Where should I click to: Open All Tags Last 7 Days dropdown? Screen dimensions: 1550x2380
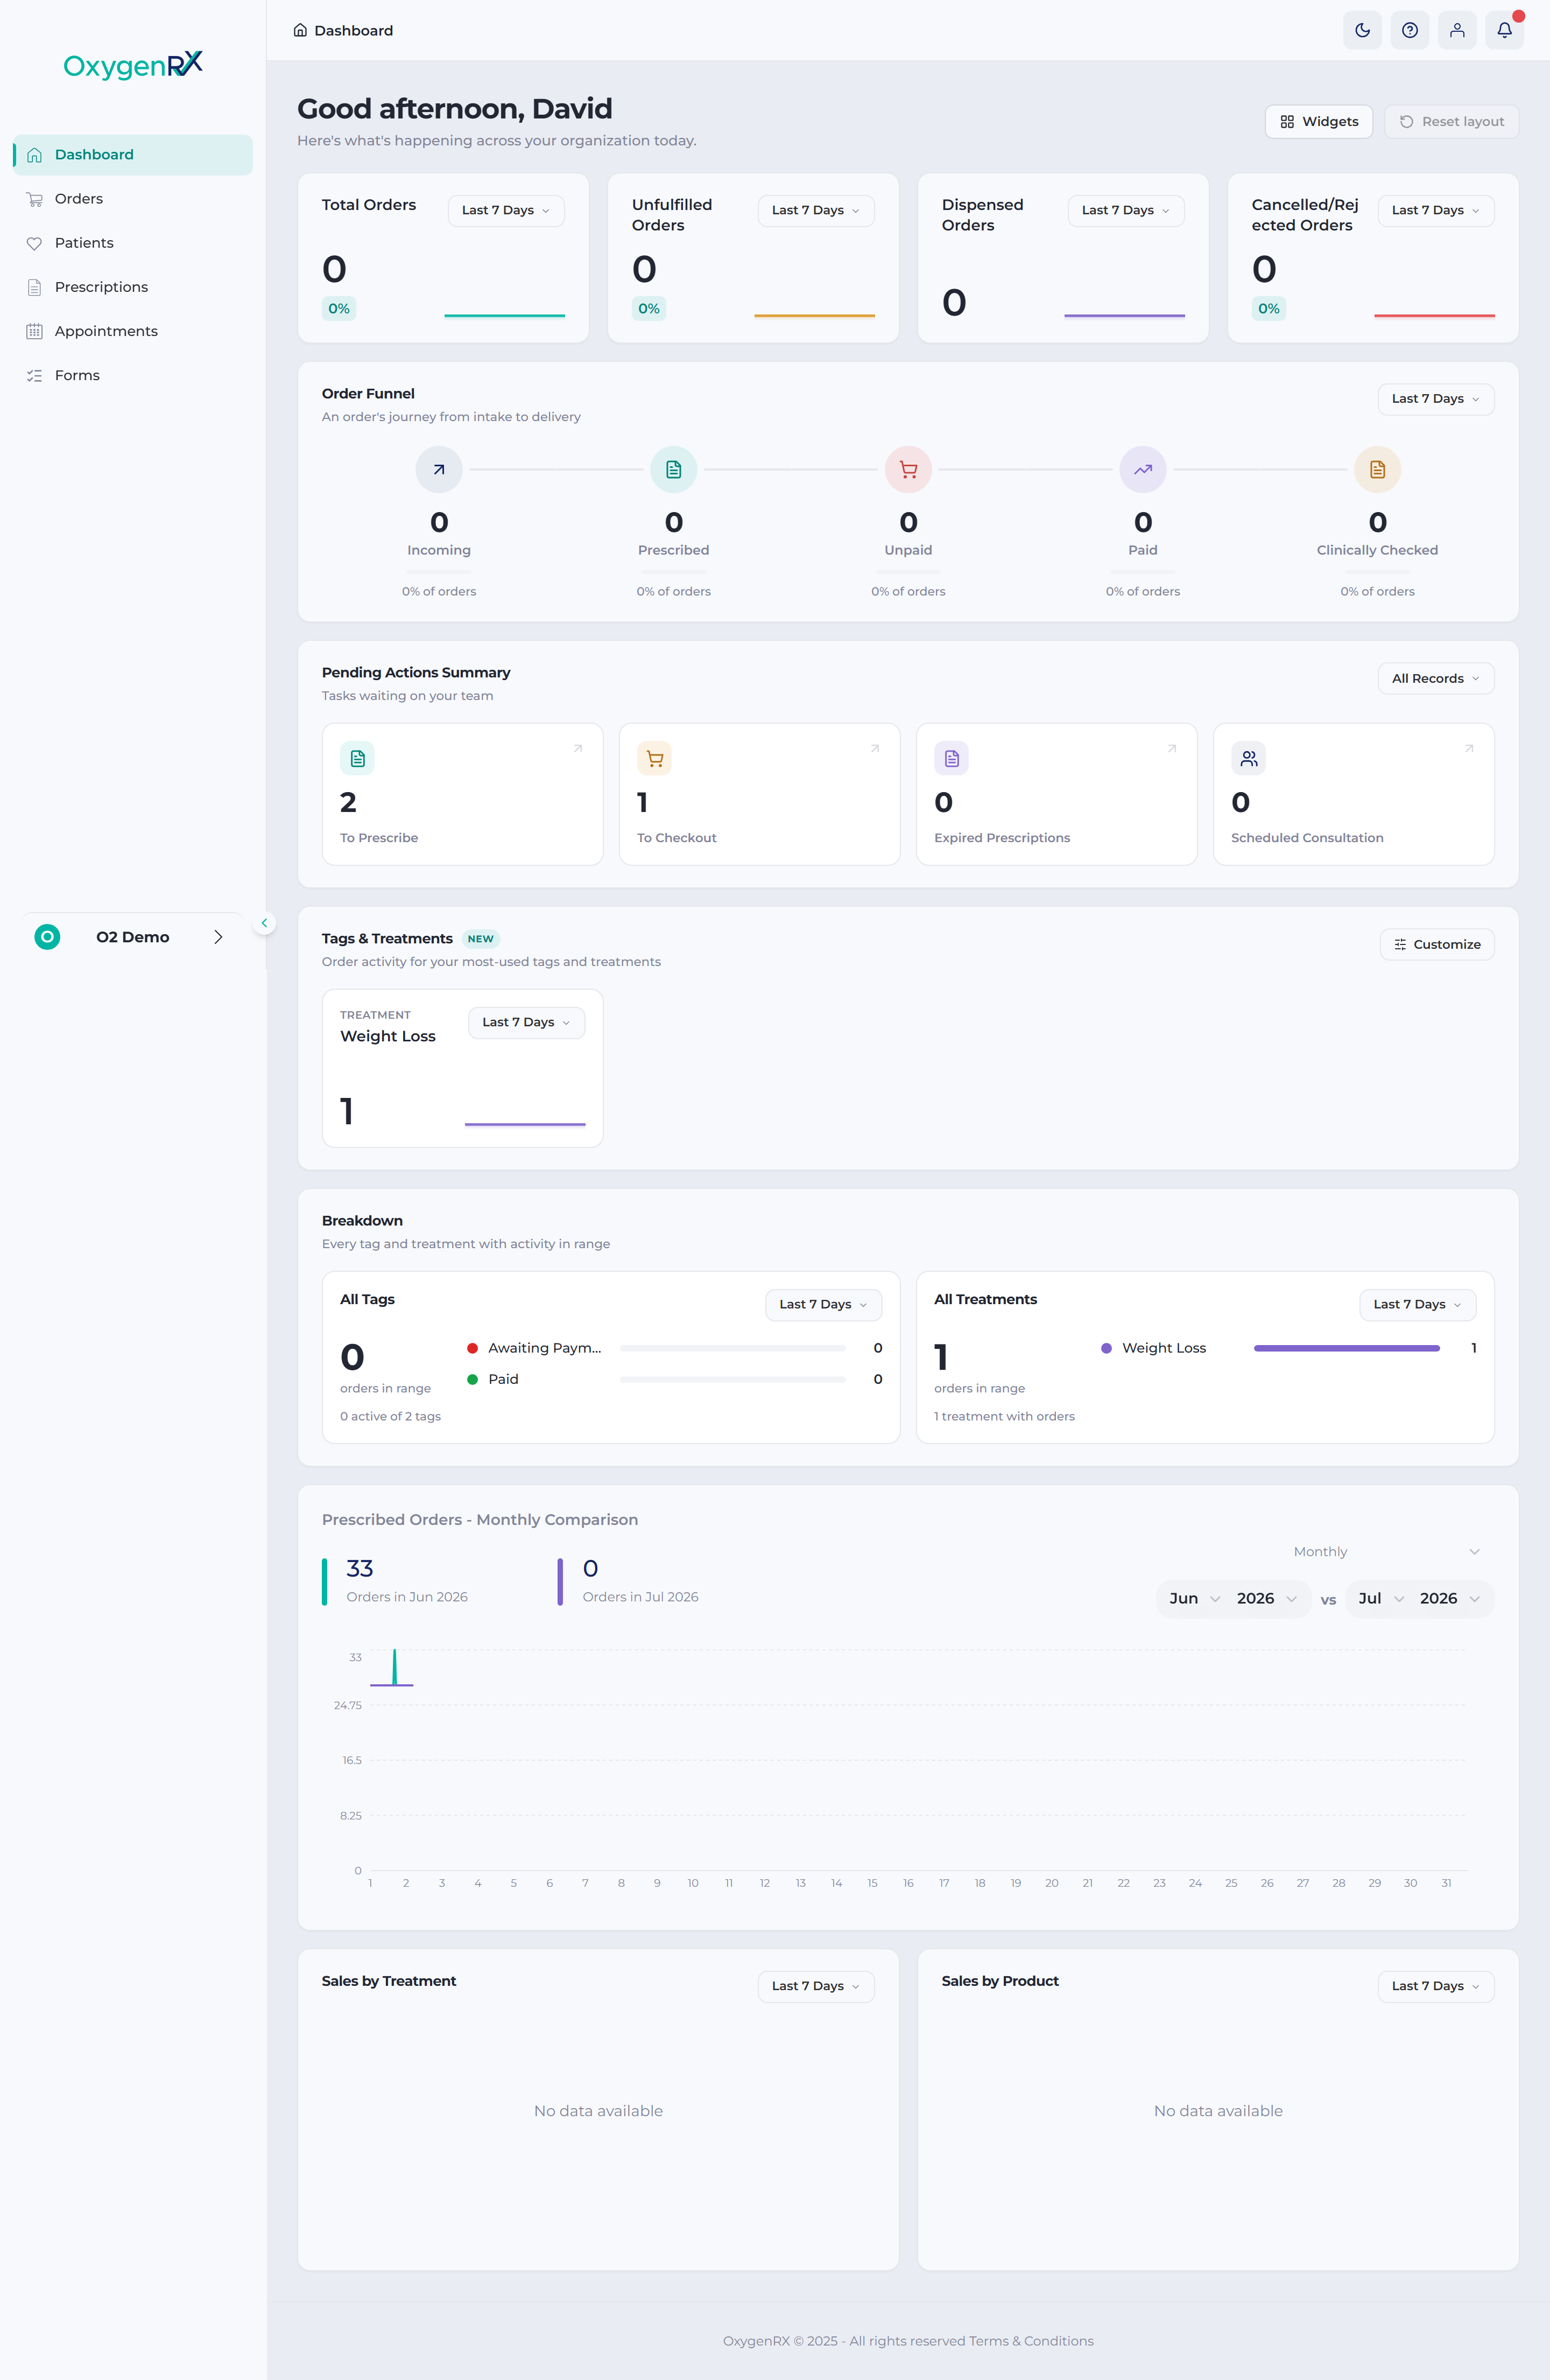click(823, 1304)
